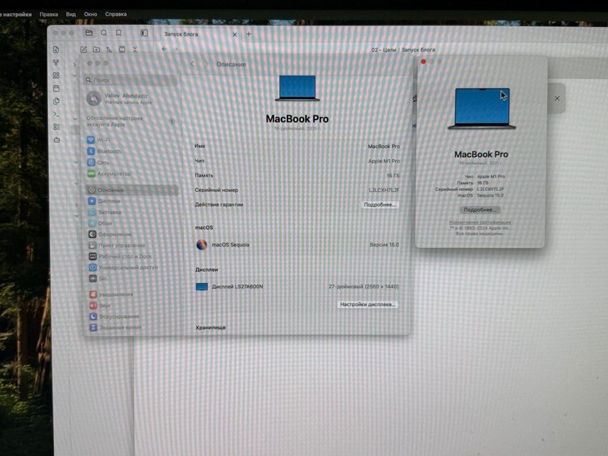608x456 pixels.
Task: Click the MacBook Pro value in Имя row
Action: (383, 147)
